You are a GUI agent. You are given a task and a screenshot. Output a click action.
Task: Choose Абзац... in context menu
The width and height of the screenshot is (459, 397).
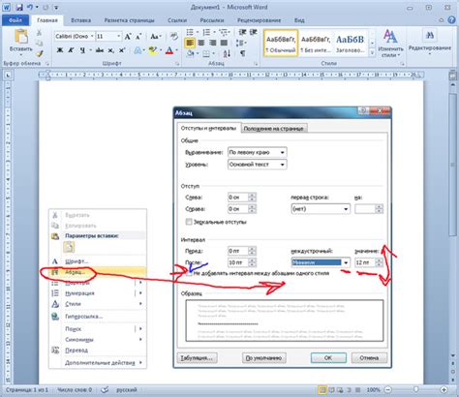pyautogui.click(x=98, y=272)
